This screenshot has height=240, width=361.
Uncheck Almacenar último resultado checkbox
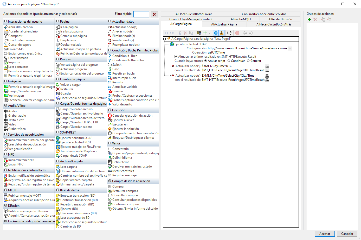(x=176, y=57)
